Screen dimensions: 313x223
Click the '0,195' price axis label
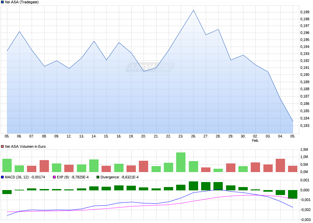(305, 40)
